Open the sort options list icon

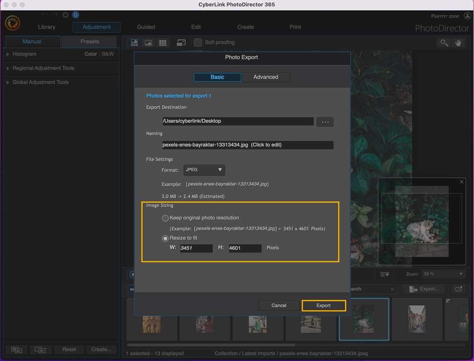tap(384, 274)
